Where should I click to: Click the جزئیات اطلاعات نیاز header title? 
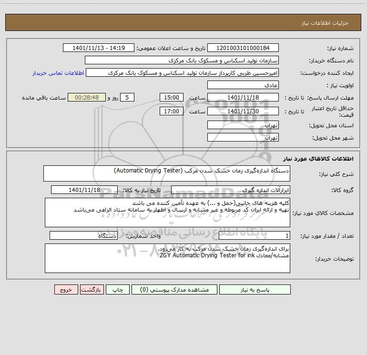(325, 23)
